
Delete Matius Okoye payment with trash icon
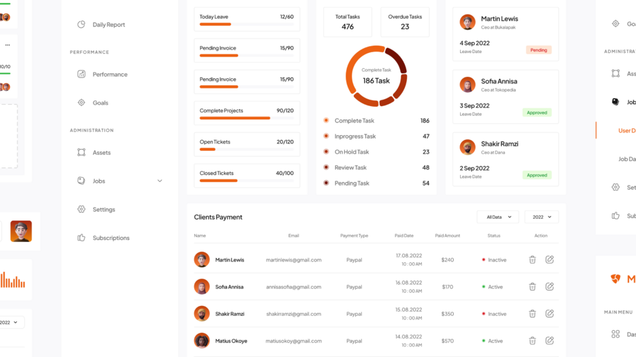pos(533,341)
